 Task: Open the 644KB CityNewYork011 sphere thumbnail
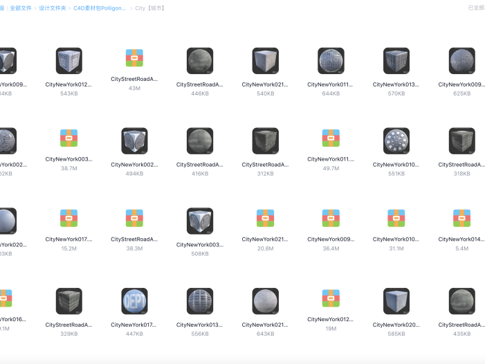point(331,61)
